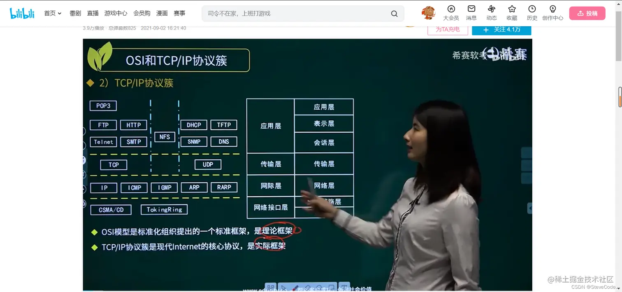Open the 动态 activity feed icon
Image resolution: width=622 pixels, height=292 pixels.
[491, 12]
